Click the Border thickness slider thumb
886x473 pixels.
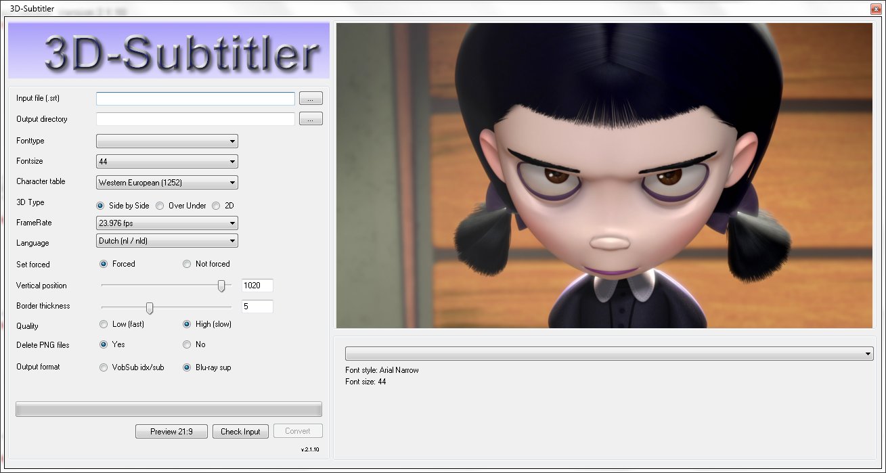[x=150, y=308]
